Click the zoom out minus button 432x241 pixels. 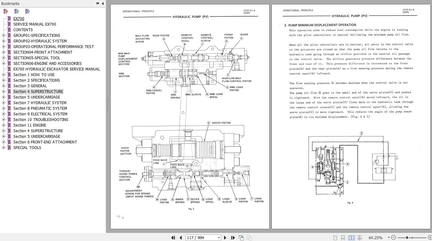click(393, 238)
